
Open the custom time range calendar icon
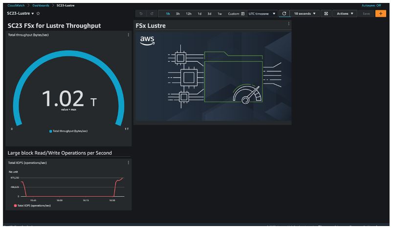point(242,14)
